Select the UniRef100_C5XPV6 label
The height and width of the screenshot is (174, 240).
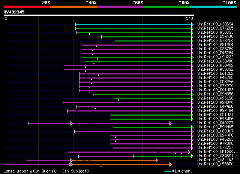point(215,82)
